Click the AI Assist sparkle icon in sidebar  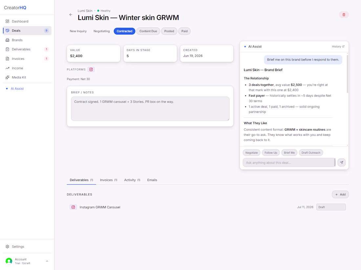tap(7, 89)
